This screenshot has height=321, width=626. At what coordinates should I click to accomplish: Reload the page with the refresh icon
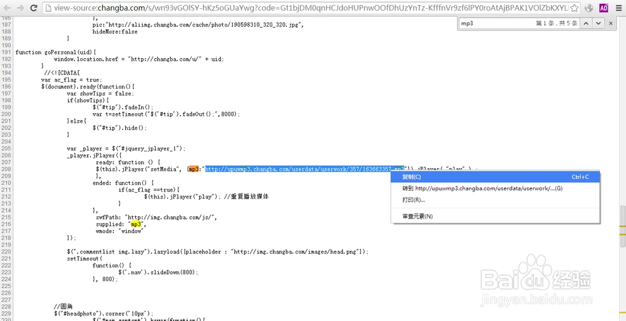[34, 8]
